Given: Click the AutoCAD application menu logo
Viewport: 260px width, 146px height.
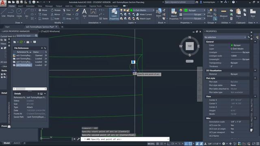Looking at the screenshot, I should tap(3, 3).
